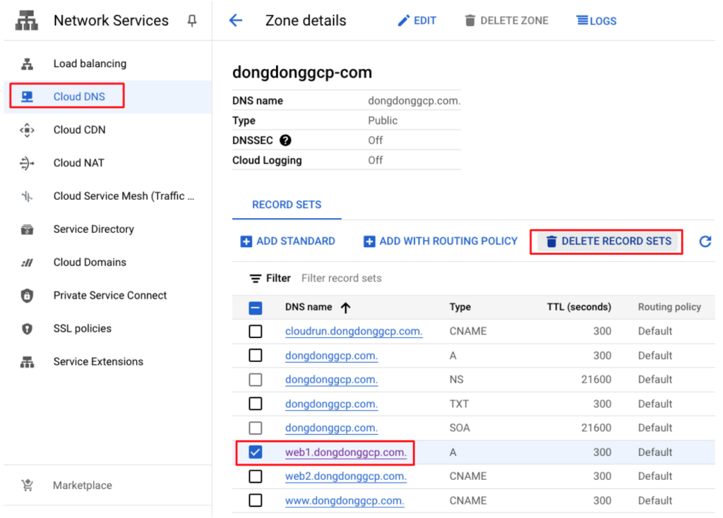Check the dongdonggcp.com SOA record checkbox
This screenshot has height=518, width=723.
255,428
